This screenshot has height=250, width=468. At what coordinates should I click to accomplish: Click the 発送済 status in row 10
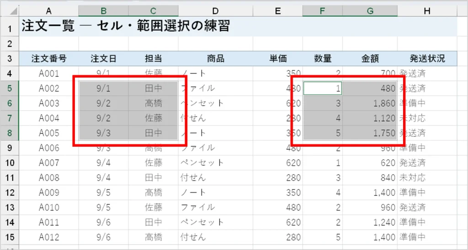427,163
